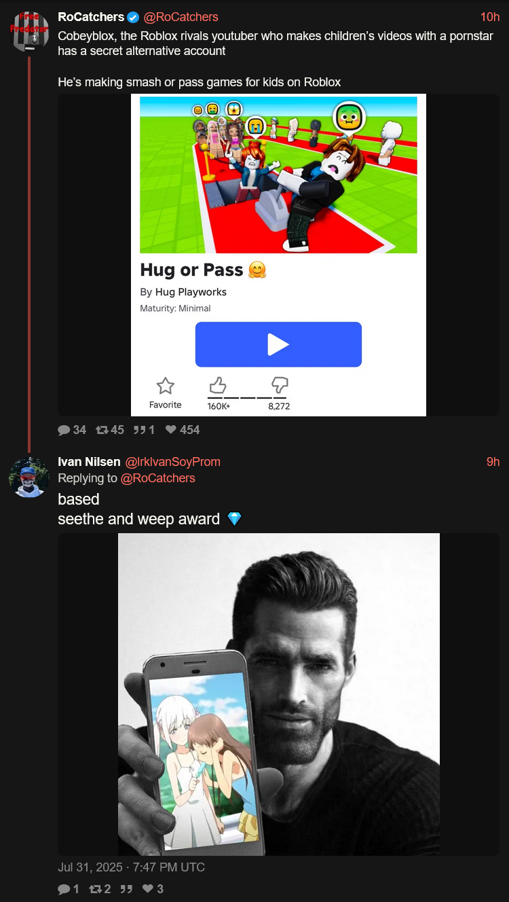This screenshot has height=902, width=509.
Task: Open Ivan Nilsen's profile avatar
Action: coord(29,477)
